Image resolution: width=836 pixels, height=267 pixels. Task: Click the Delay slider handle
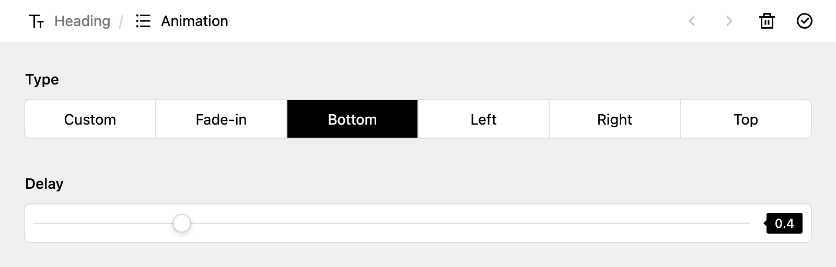pyautogui.click(x=182, y=223)
